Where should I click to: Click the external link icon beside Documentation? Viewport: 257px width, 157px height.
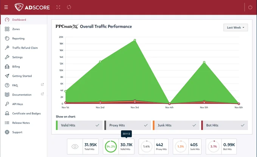(x=42, y=94)
